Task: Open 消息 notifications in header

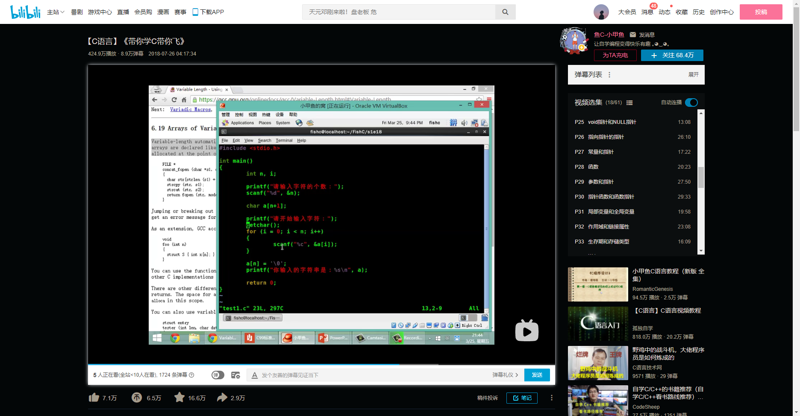Action: [647, 12]
